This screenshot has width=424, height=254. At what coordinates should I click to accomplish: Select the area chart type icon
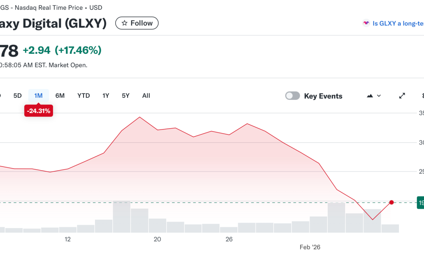[x=370, y=96]
